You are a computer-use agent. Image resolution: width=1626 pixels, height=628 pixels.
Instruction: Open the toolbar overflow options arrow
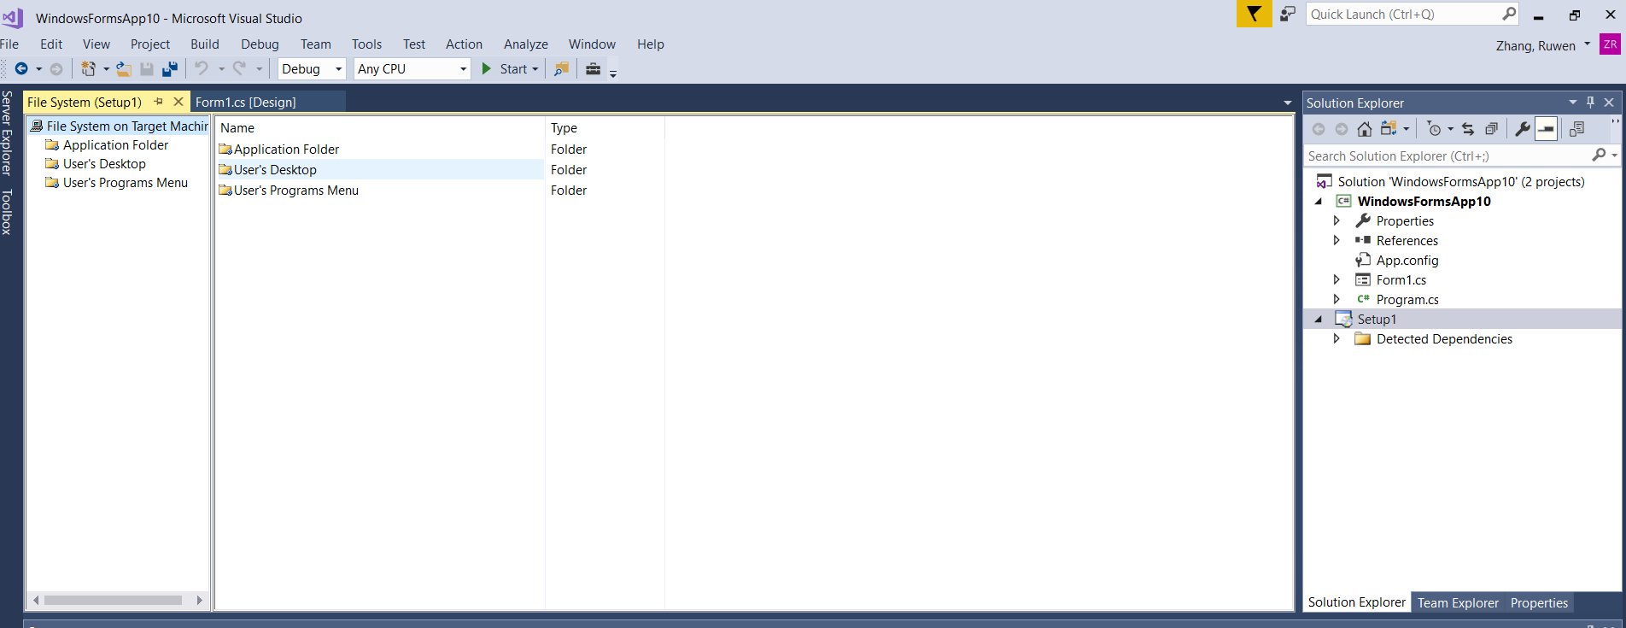click(x=613, y=73)
